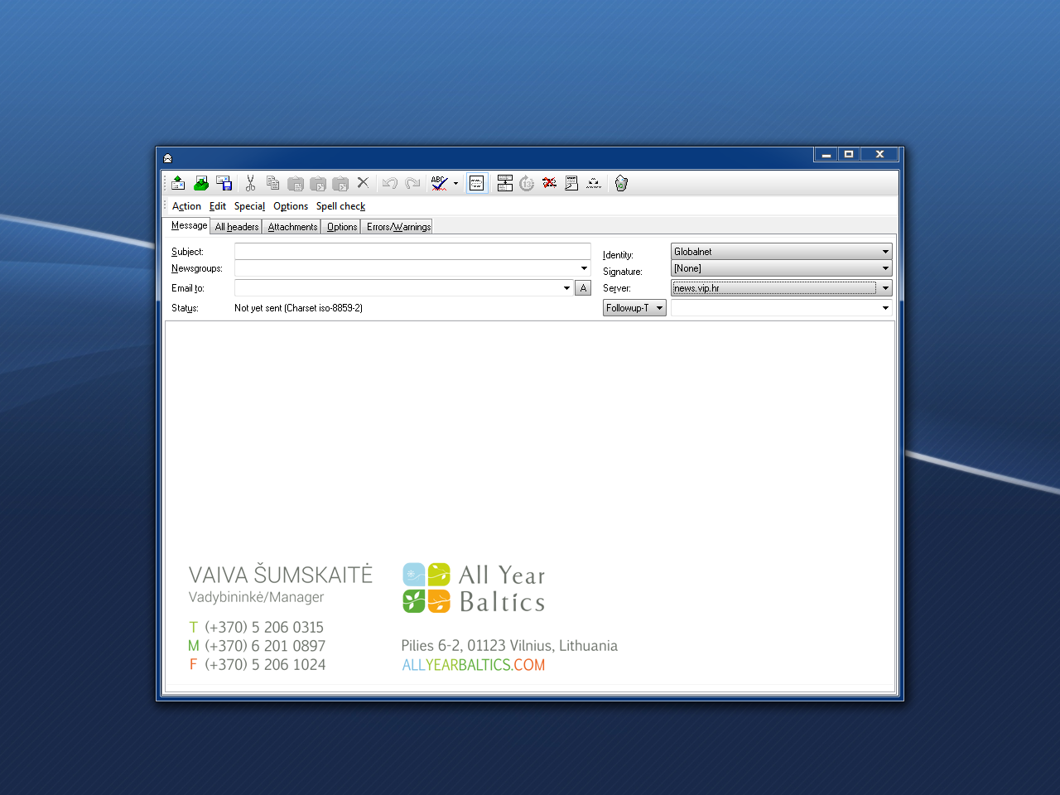
Task: Click the save floppy disk icon
Action: [x=224, y=183]
